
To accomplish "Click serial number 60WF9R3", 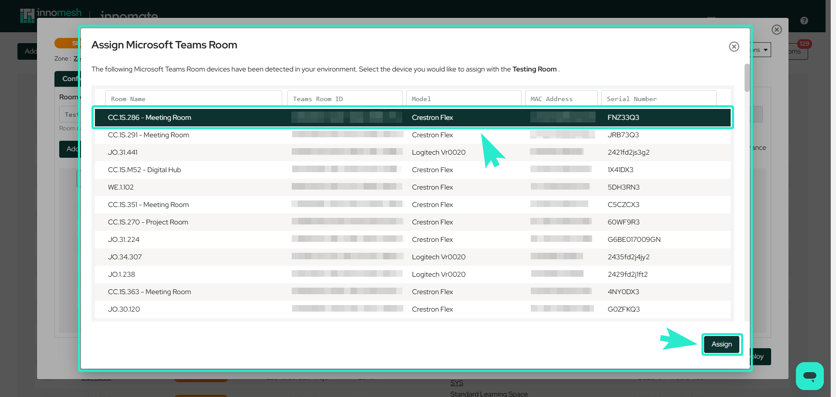I will pyautogui.click(x=624, y=222).
